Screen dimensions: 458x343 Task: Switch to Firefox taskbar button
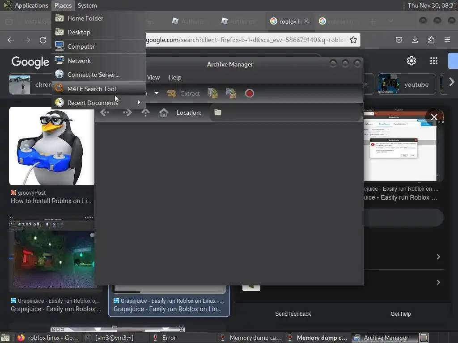click(x=48, y=338)
